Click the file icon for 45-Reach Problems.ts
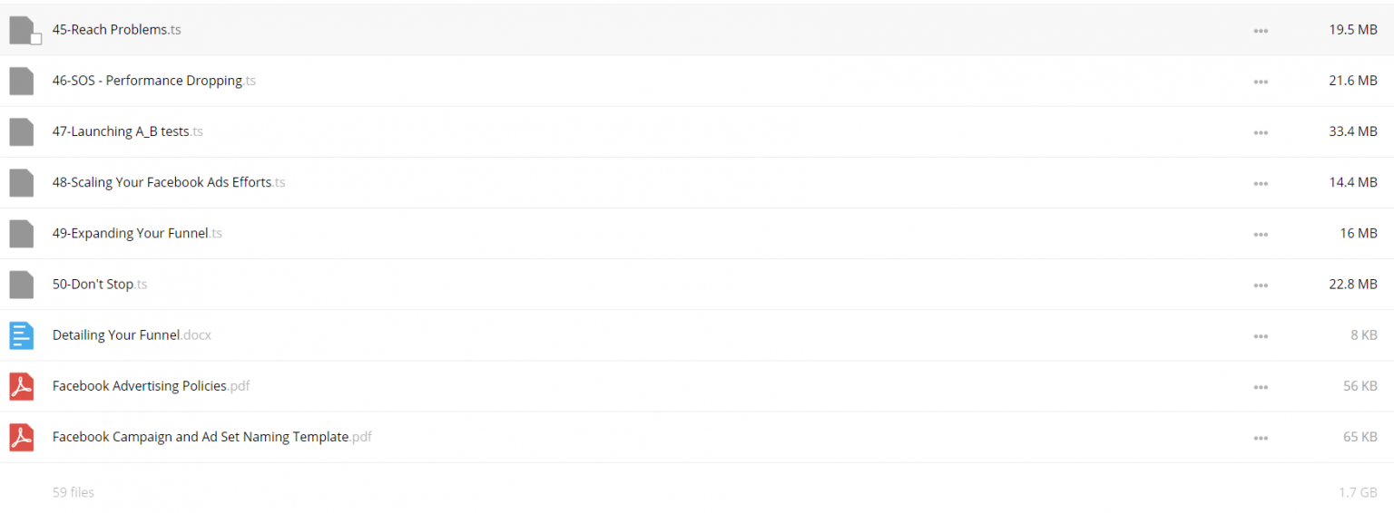 tap(22, 30)
